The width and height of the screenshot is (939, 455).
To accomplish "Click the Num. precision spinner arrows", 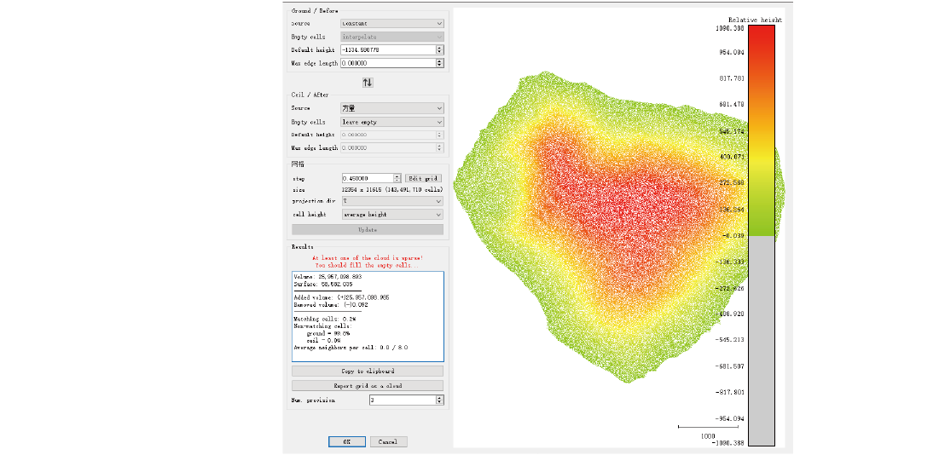I will (x=440, y=400).
